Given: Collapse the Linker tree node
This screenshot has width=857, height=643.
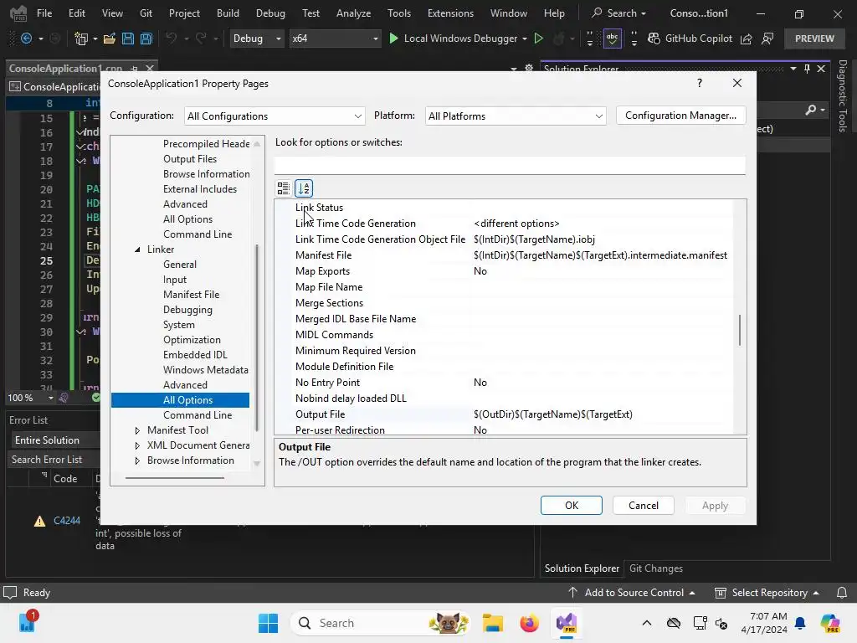Looking at the screenshot, I should [x=137, y=249].
